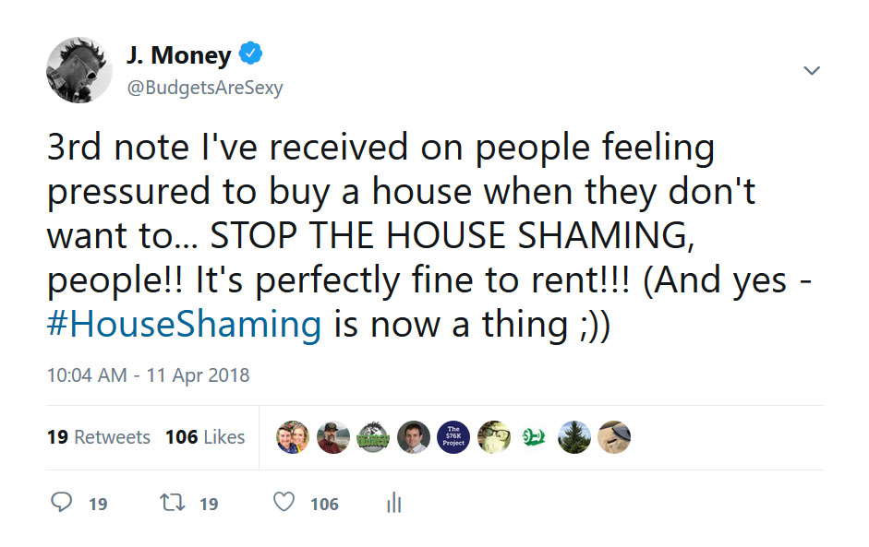Image resolution: width=869 pixels, height=547 pixels.
Task: Open the 10:04 AM - 11 Apr 2018 timestamp
Action: coord(148,375)
